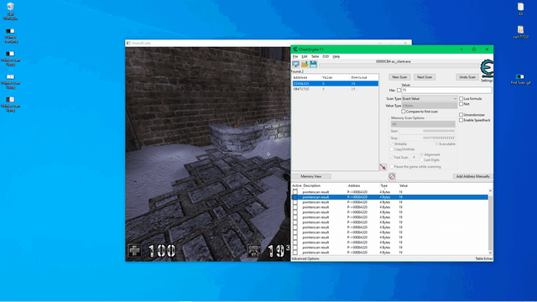Click the open folder load table icon

(305, 64)
